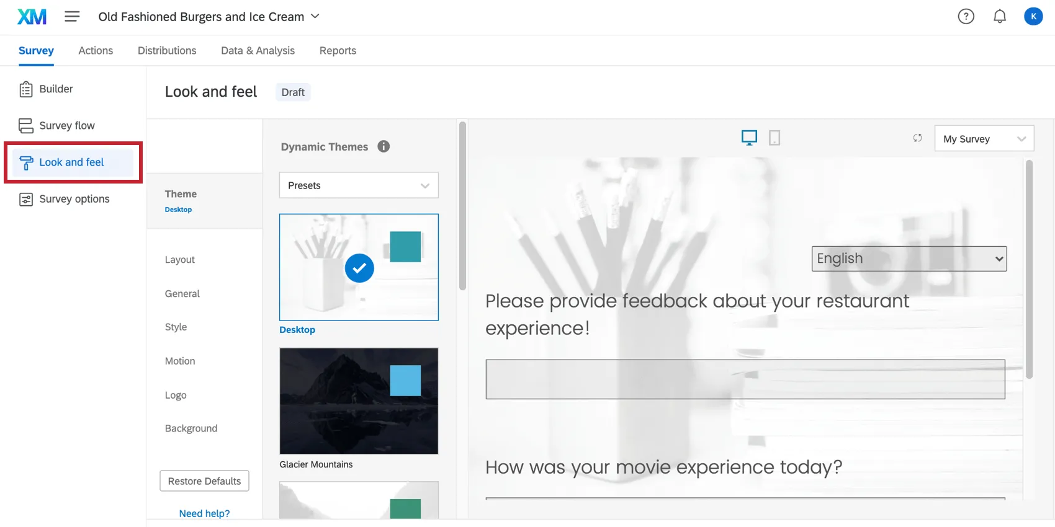Select the Desktop theme thumbnail

359,267
